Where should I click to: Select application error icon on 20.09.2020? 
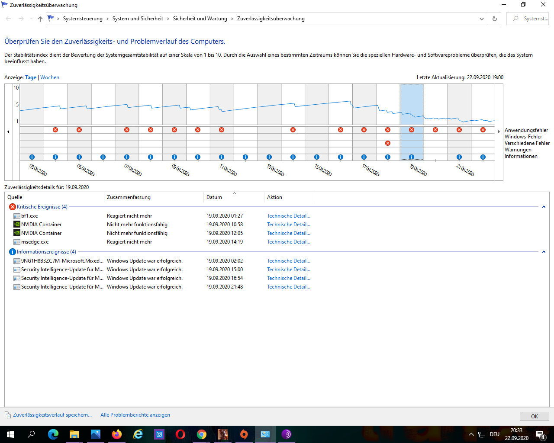(435, 130)
